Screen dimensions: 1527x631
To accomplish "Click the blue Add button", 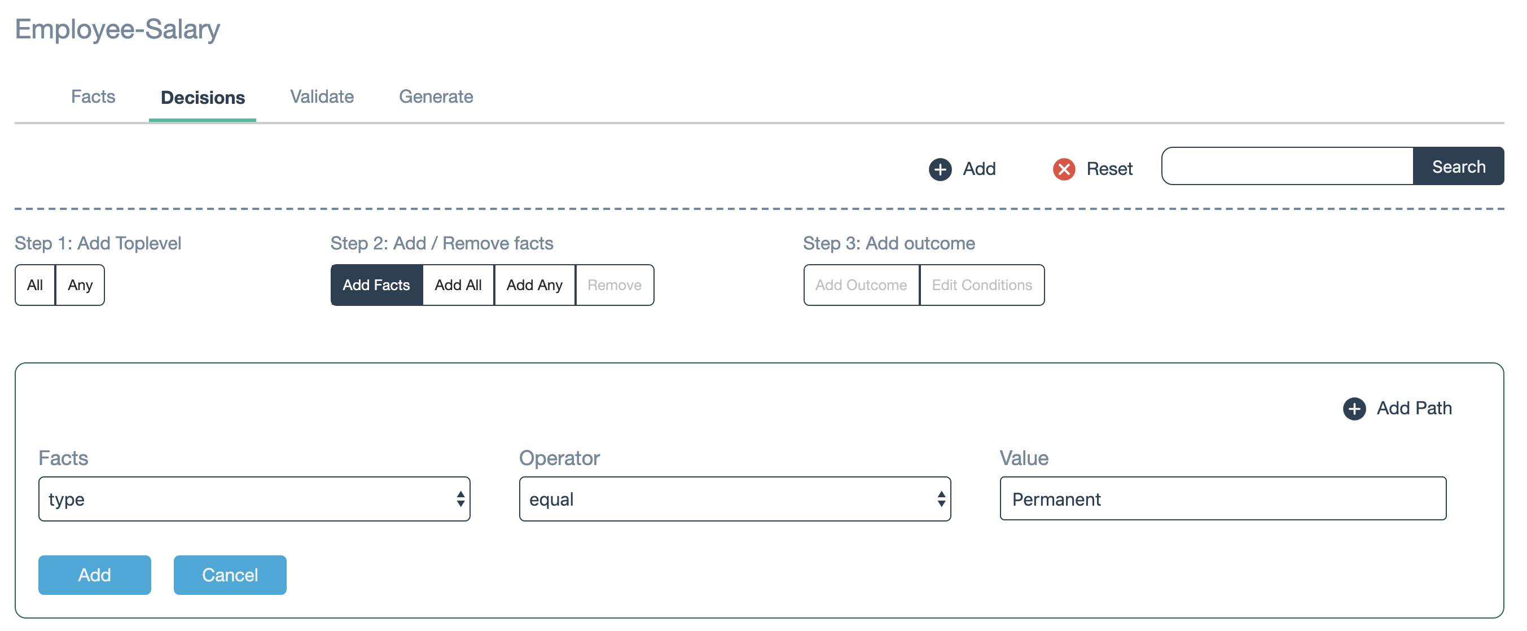I will tap(95, 575).
